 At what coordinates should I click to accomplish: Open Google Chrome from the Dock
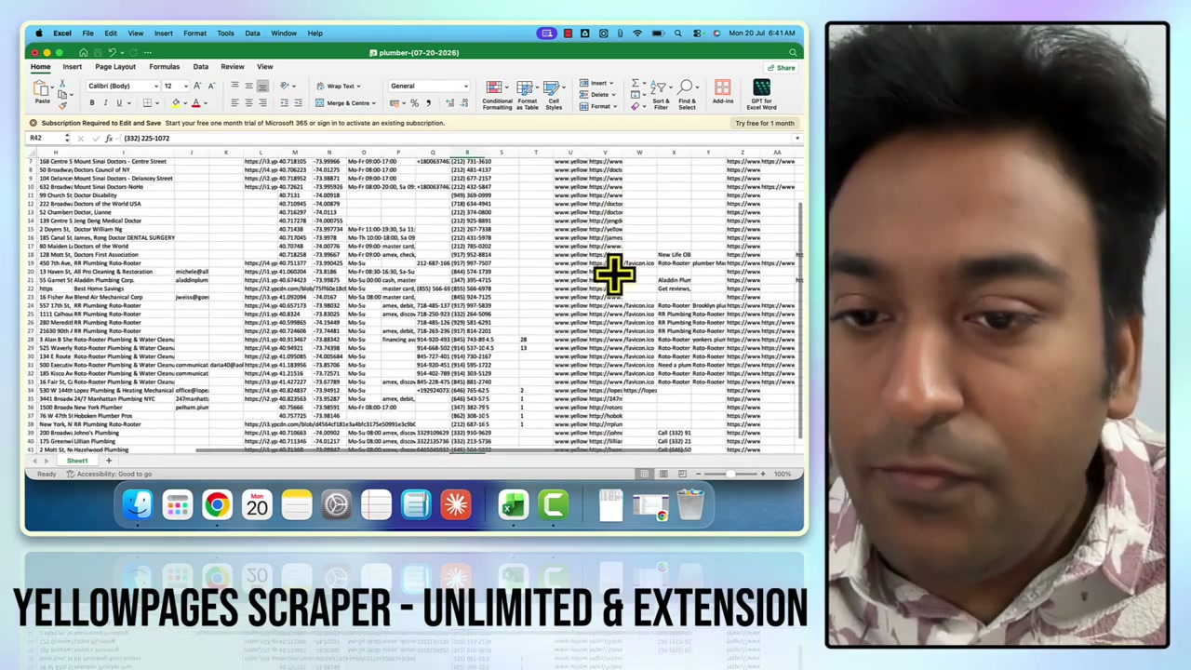pos(217,504)
